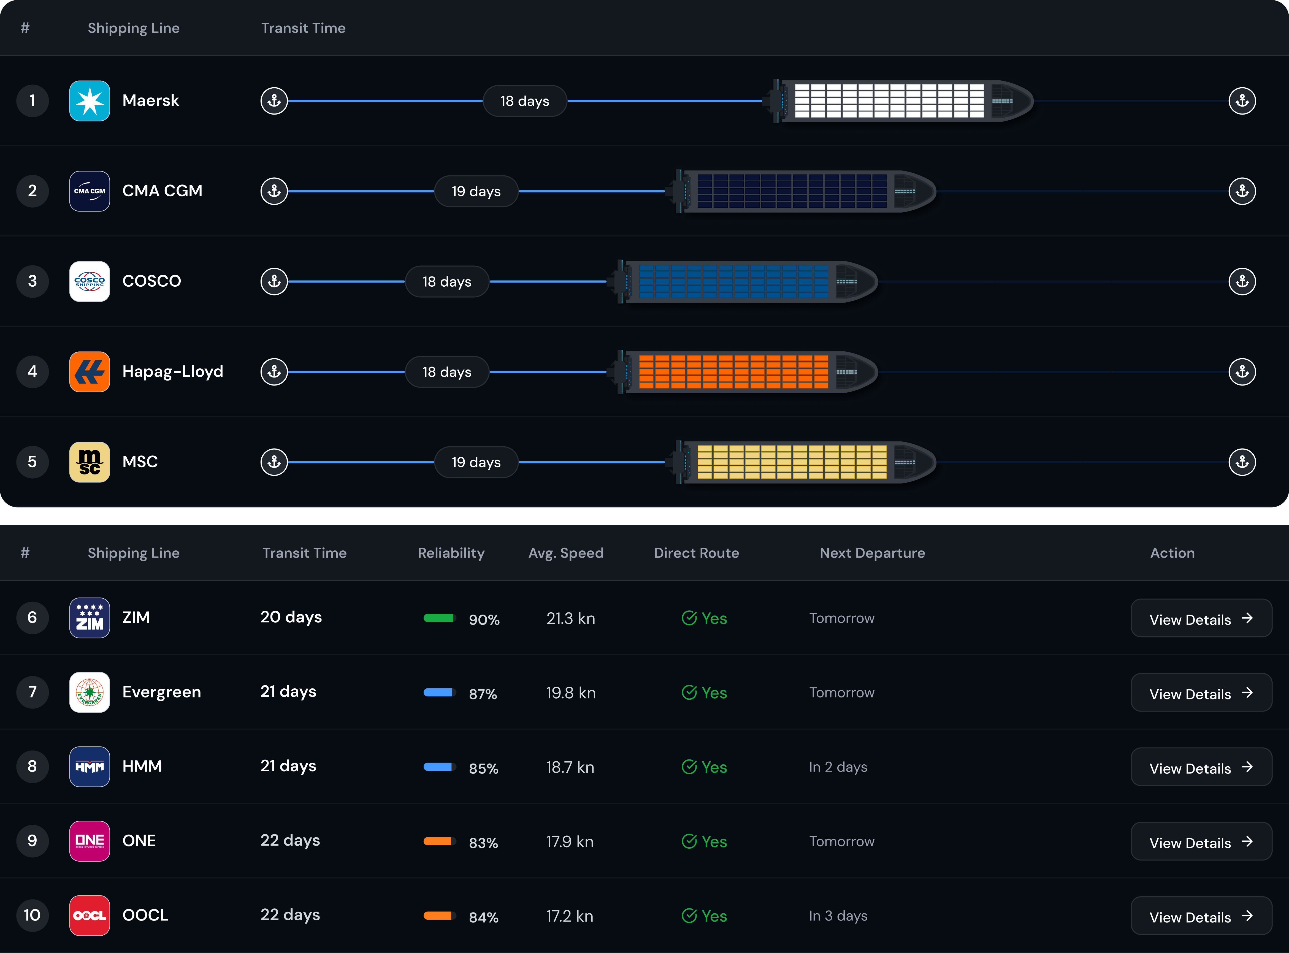Click the rank 10 number badge

32,916
